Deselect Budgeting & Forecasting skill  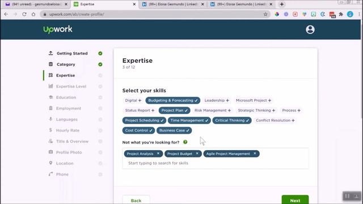(x=172, y=100)
